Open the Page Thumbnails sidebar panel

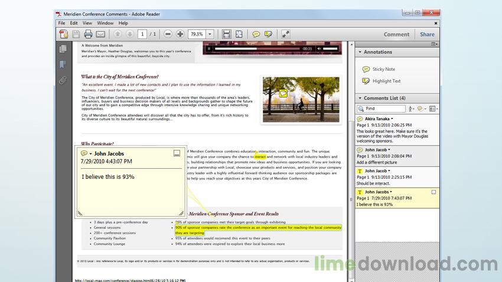[x=63, y=48]
